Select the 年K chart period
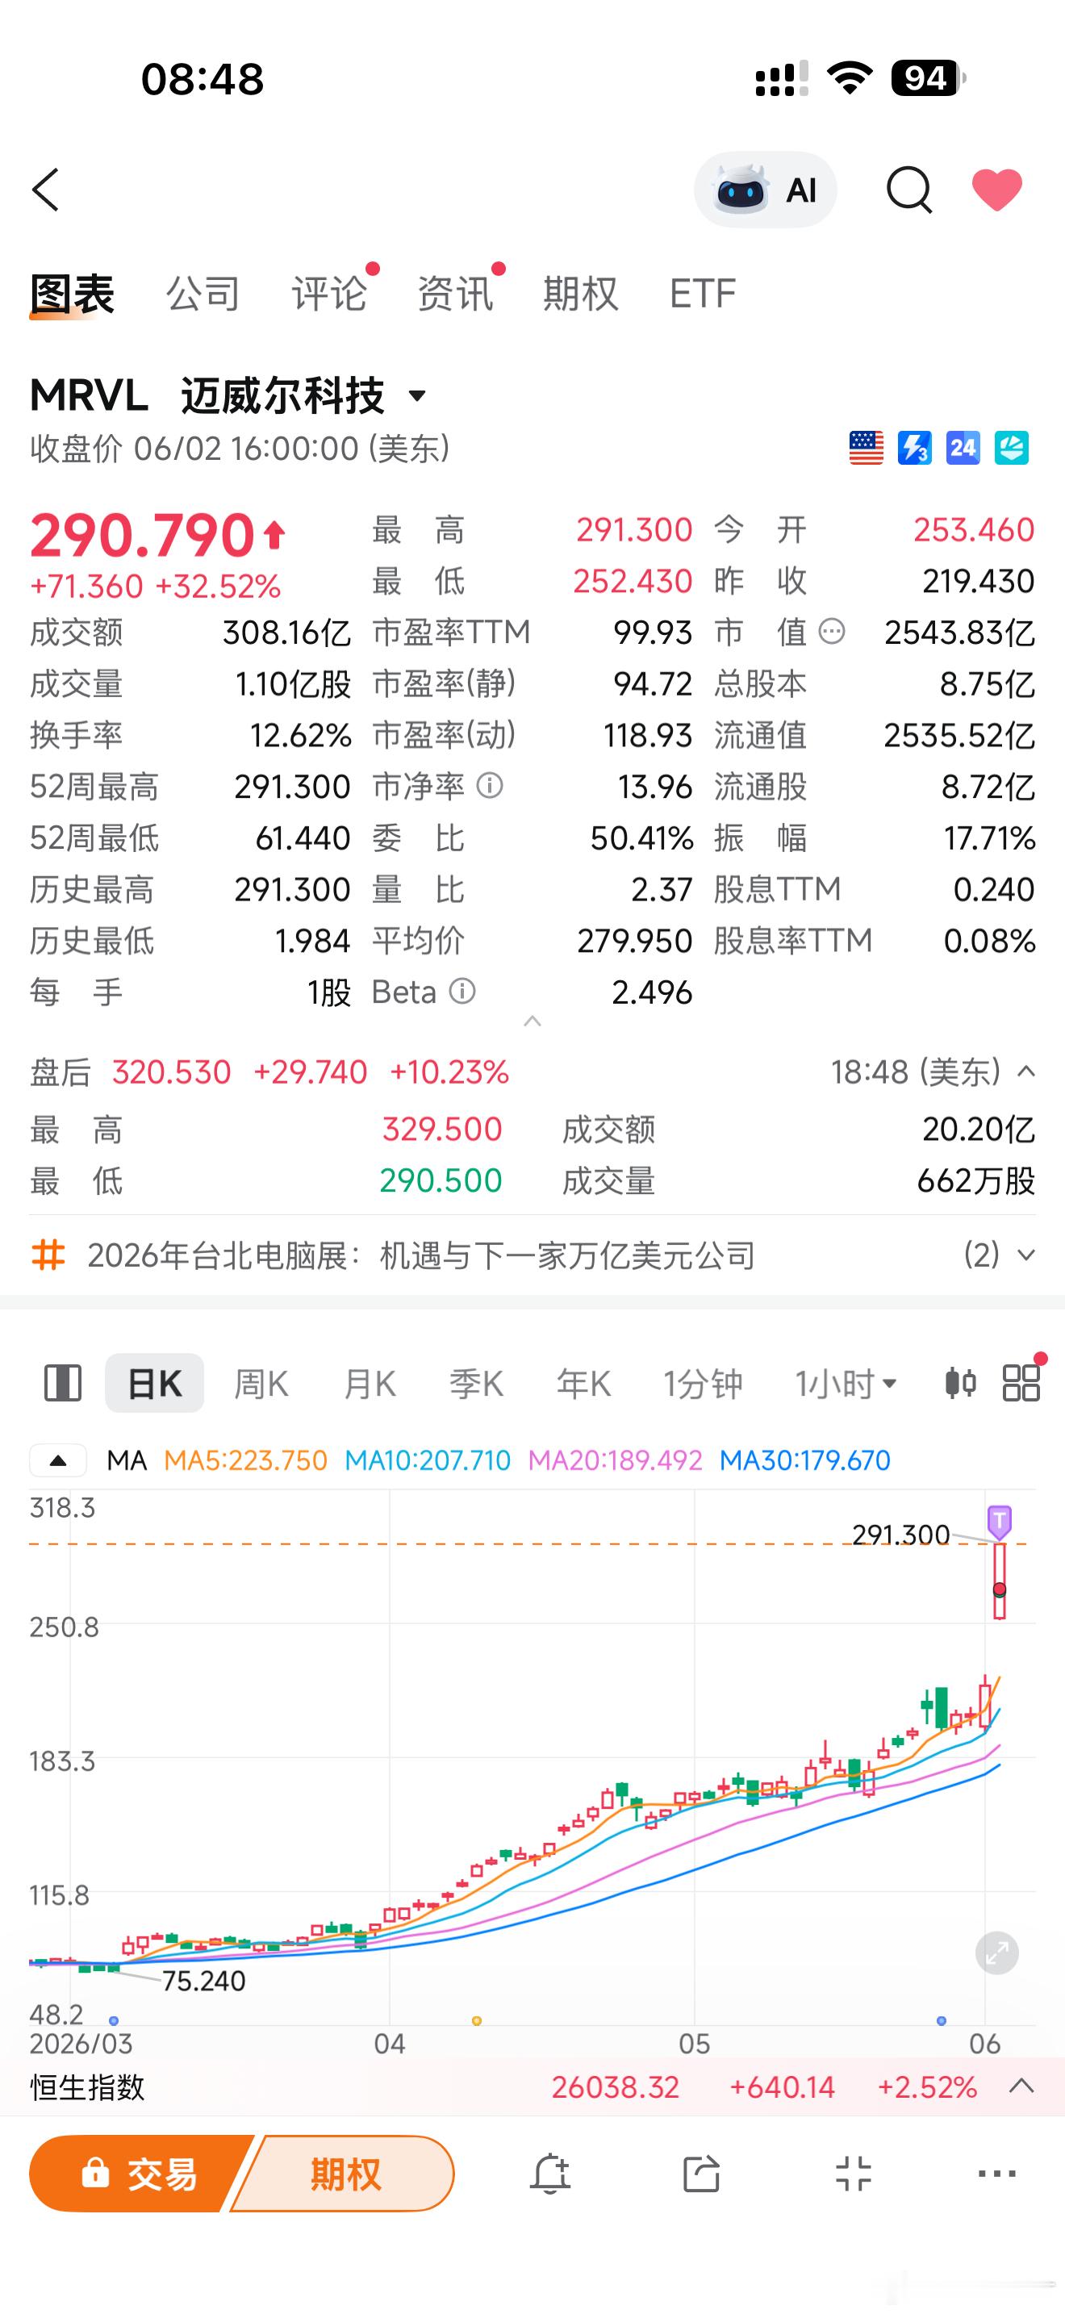This screenshot has height=2314, width=1065. pyautogui.click(x=583, y=1384)
